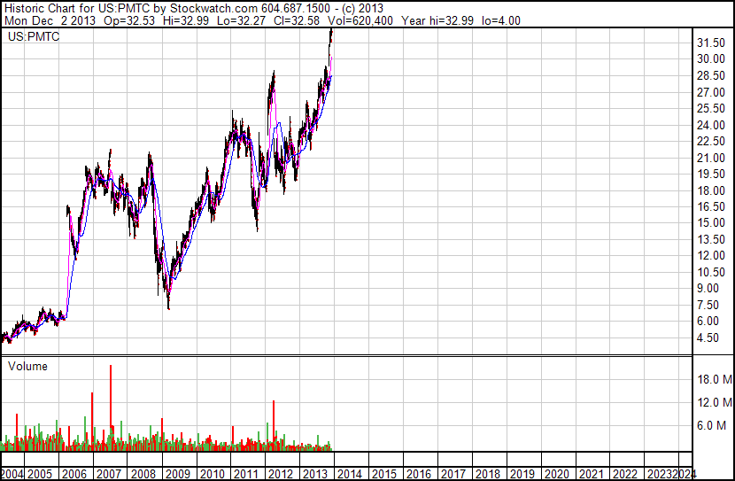The height and width of the screenshot is (481, 735).
Task: Click the 2012 red volume spike bar
Action: (x=274, y=426)
